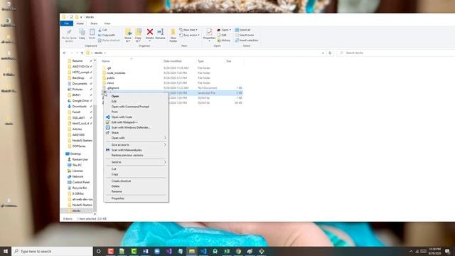Image resolution: width=455 pixels, height=256 pixels.
Task: Click the Up one level arrow
Action: [82, 53]
